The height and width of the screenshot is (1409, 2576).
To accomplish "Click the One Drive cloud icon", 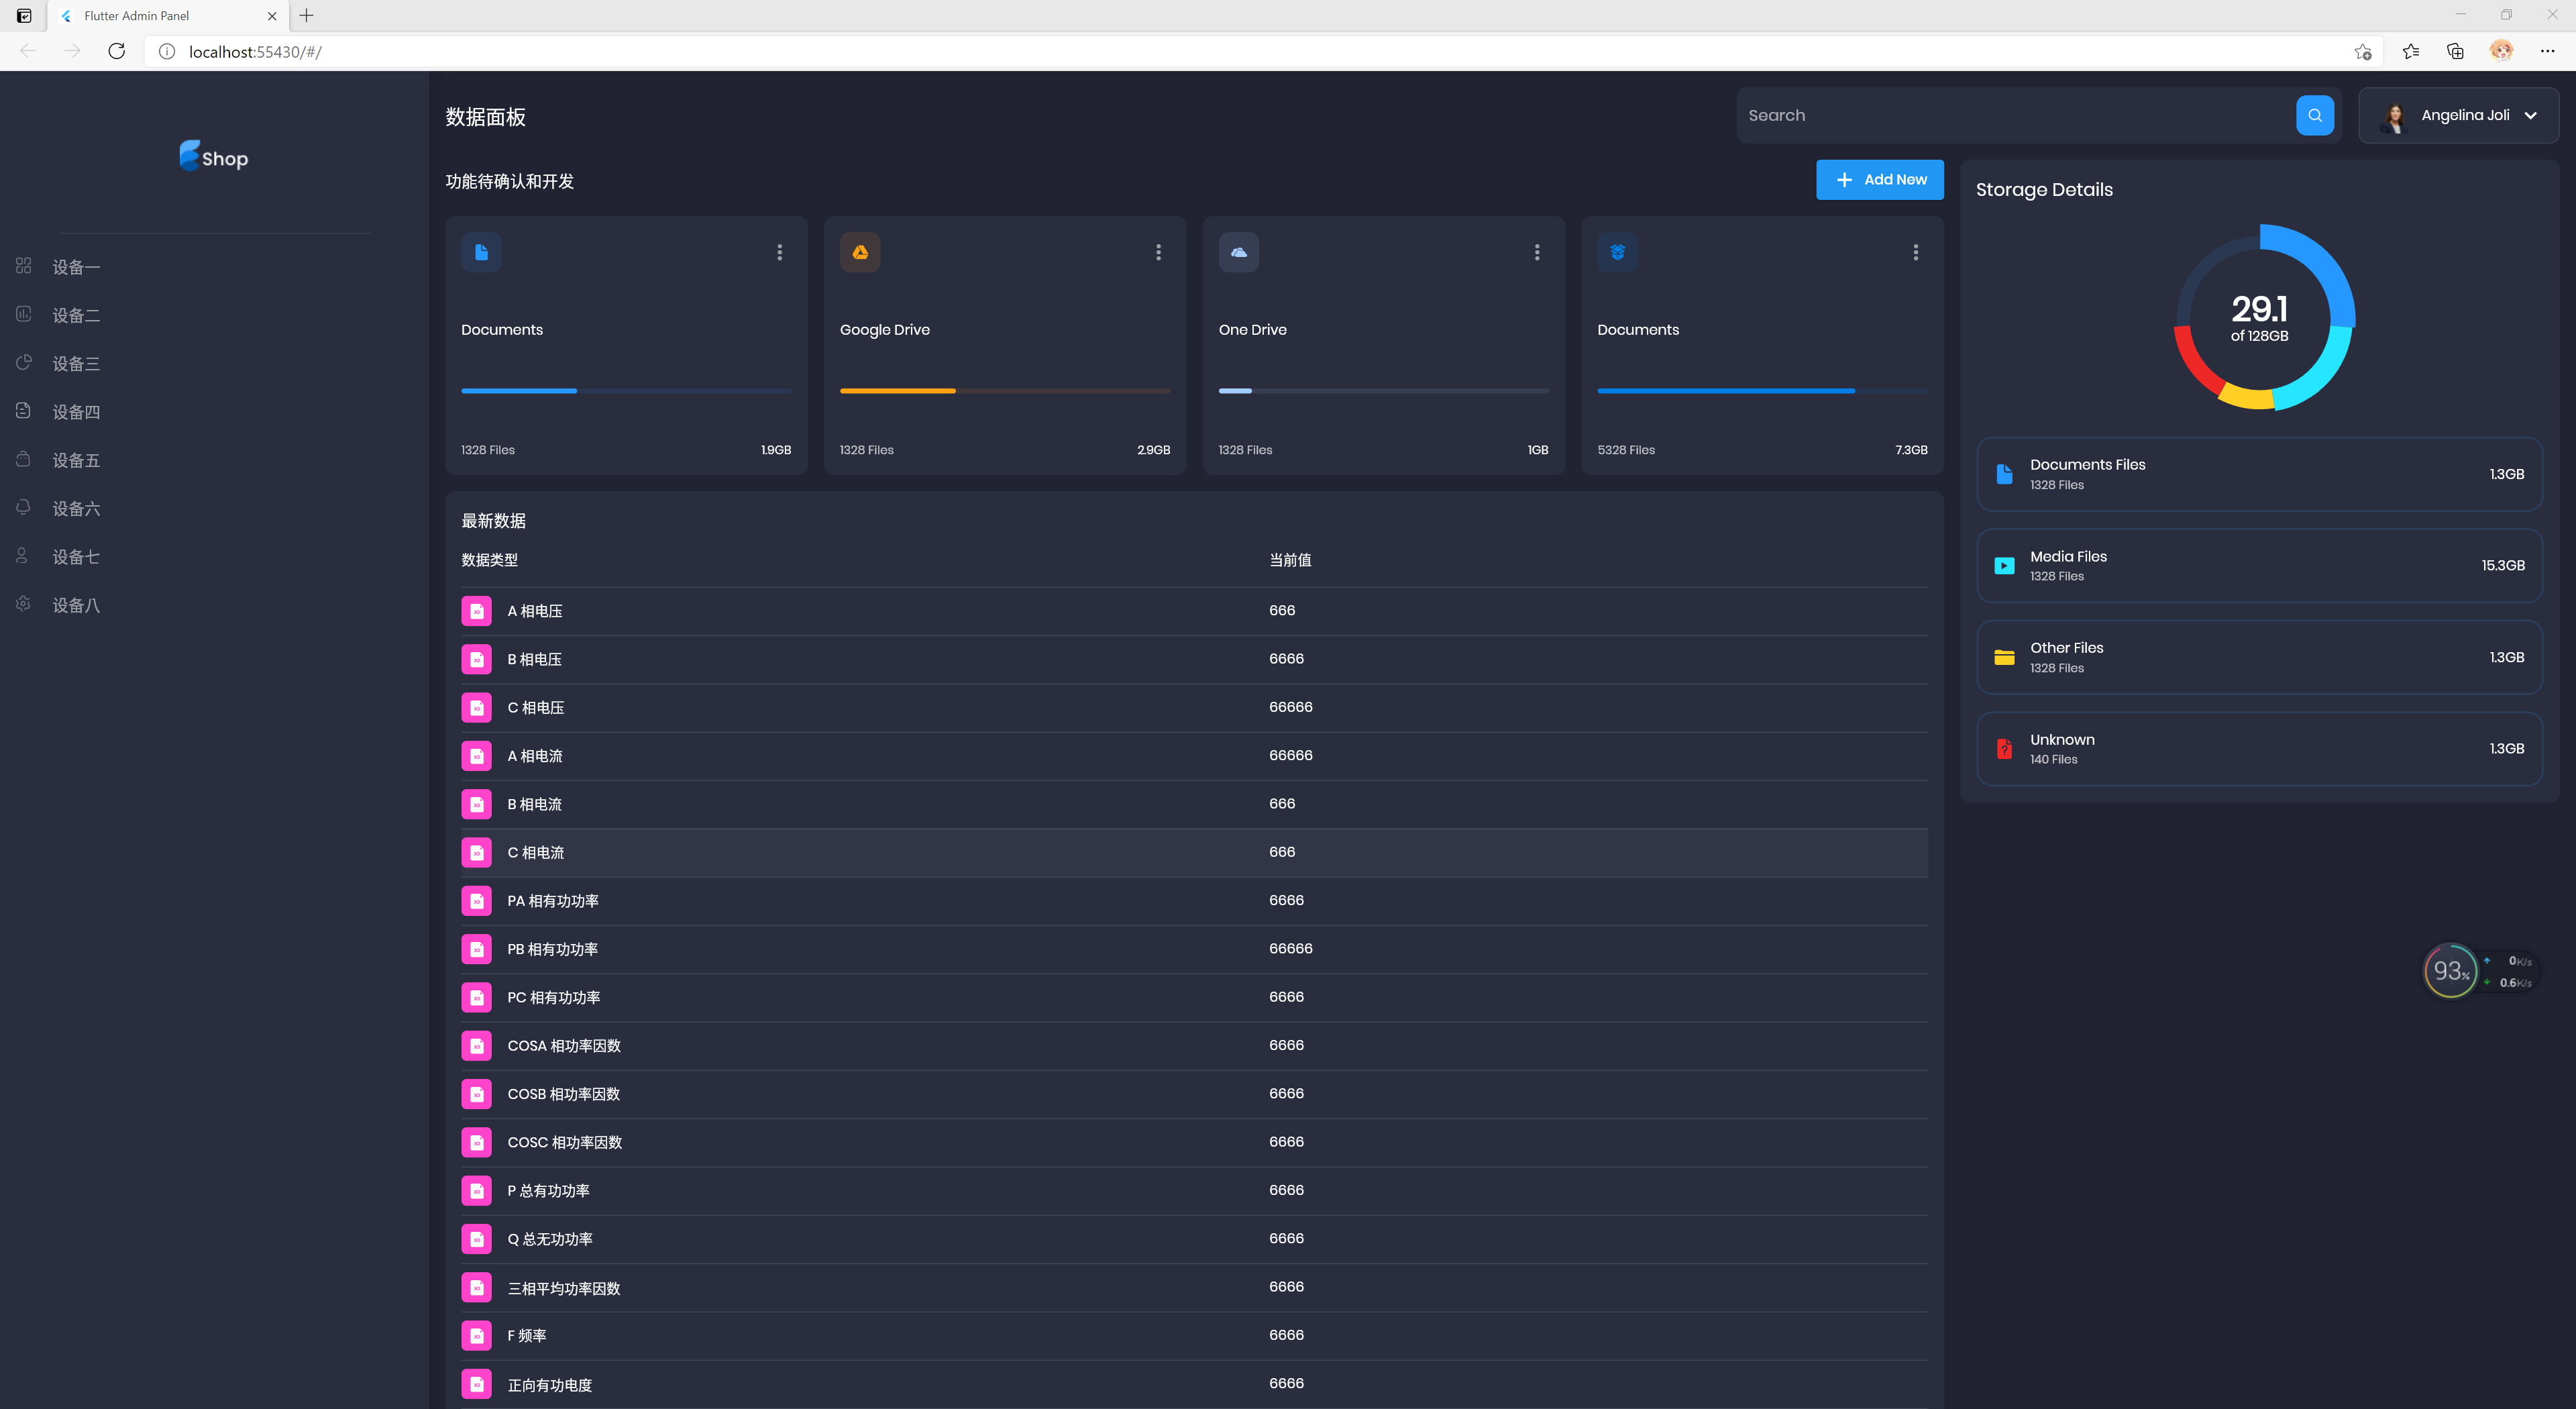I will click(x=1238, y=252).
